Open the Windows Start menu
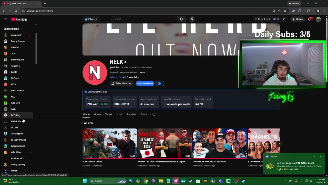Screen dimensions: 328x185 (x=85, y=181)
